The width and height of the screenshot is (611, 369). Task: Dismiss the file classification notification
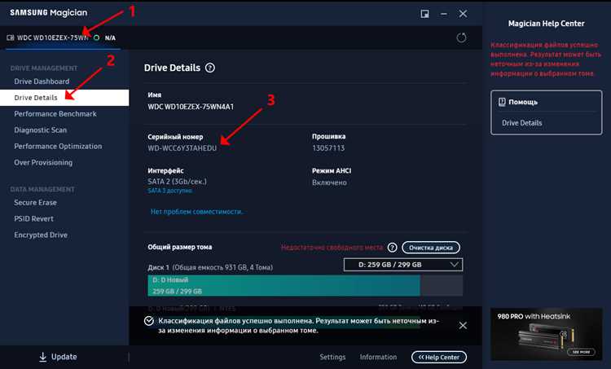coord(463,325)
